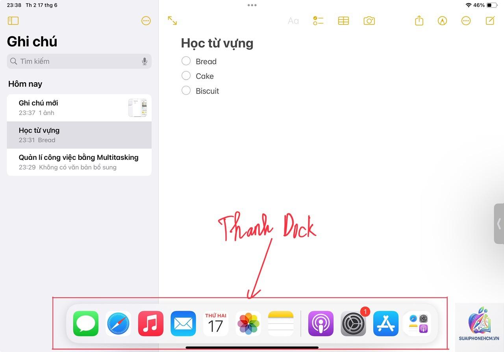Open Settings with the badge in Dock
The height and width of the screenshot is (352, 504).
[353, 324]
